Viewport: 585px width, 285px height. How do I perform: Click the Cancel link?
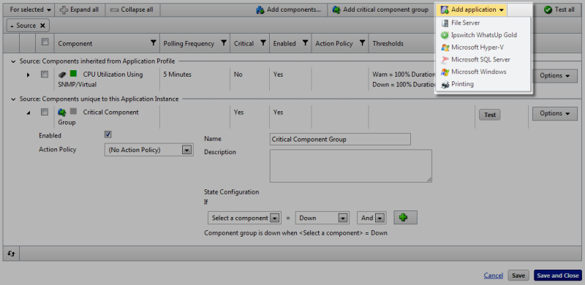pyautogui.click(x=493, y=275)
